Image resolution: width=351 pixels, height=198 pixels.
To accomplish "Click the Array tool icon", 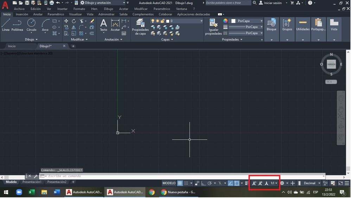I will pos(81,33).
